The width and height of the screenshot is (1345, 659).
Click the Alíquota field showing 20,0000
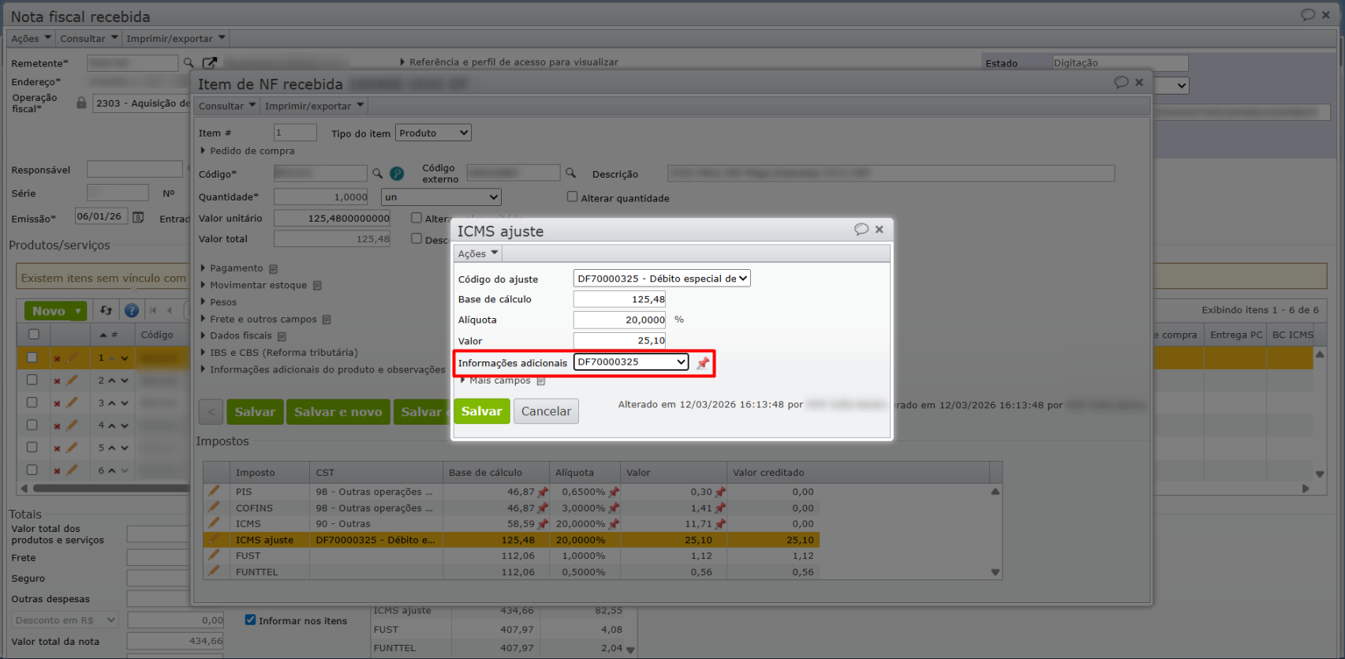pyautogui.click(x=620, y=320)
